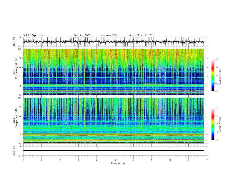This screenshot has width=233, height=180.
Task: Click the 'station=ATH' label
Action: [x=109, y=35]
